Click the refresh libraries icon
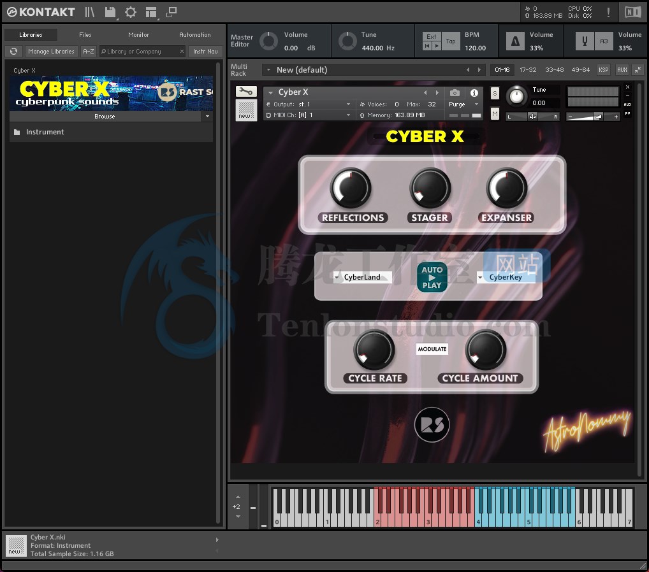This screenshot has width=649, height=572. (13, 52)
